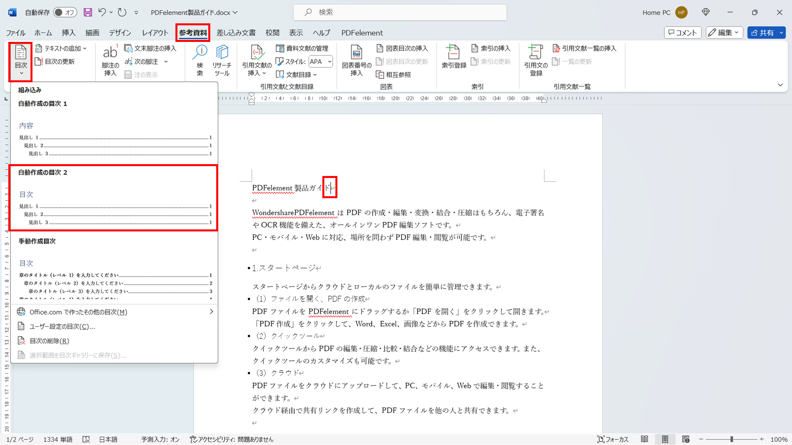Expand the 次の脚注 dropdown arrow
The height and width of the screenshot is (445, 792).
click(x=166, y=61)
